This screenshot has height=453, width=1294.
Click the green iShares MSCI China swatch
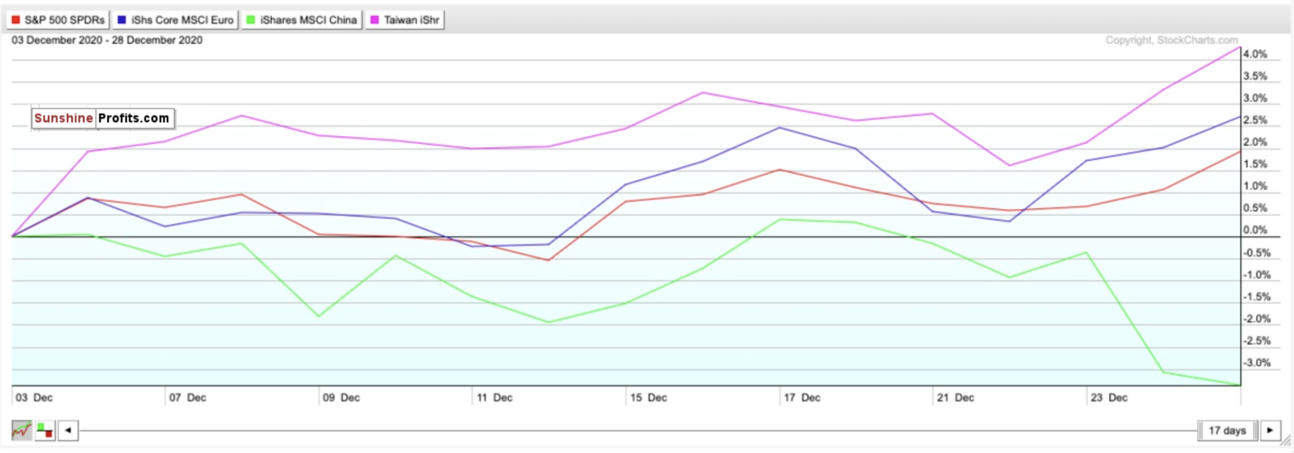point(251,20)
